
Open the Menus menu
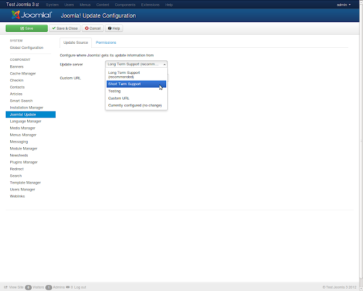point(85,5)
